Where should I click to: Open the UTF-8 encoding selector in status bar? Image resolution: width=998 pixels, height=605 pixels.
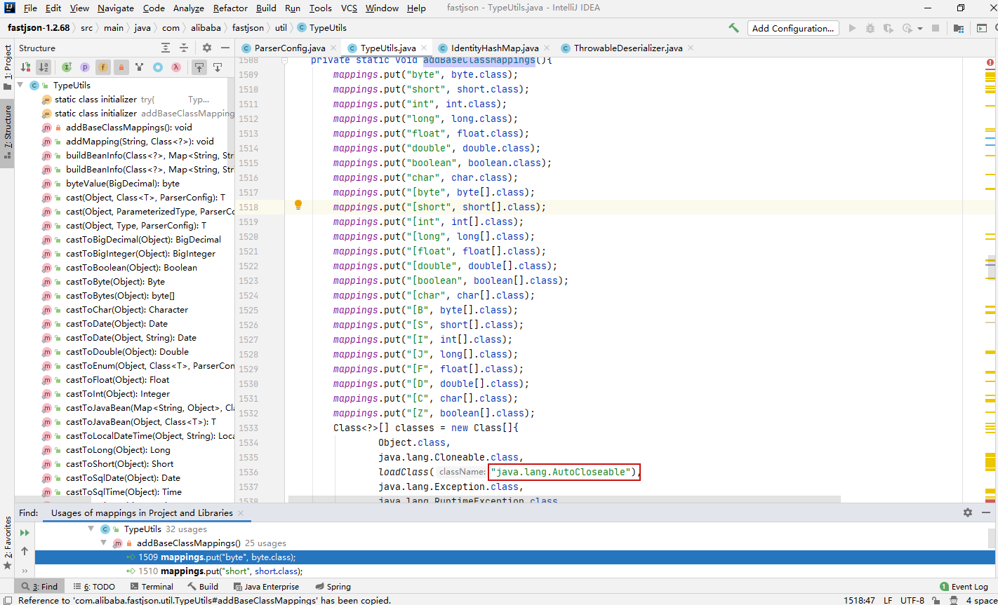912,600
